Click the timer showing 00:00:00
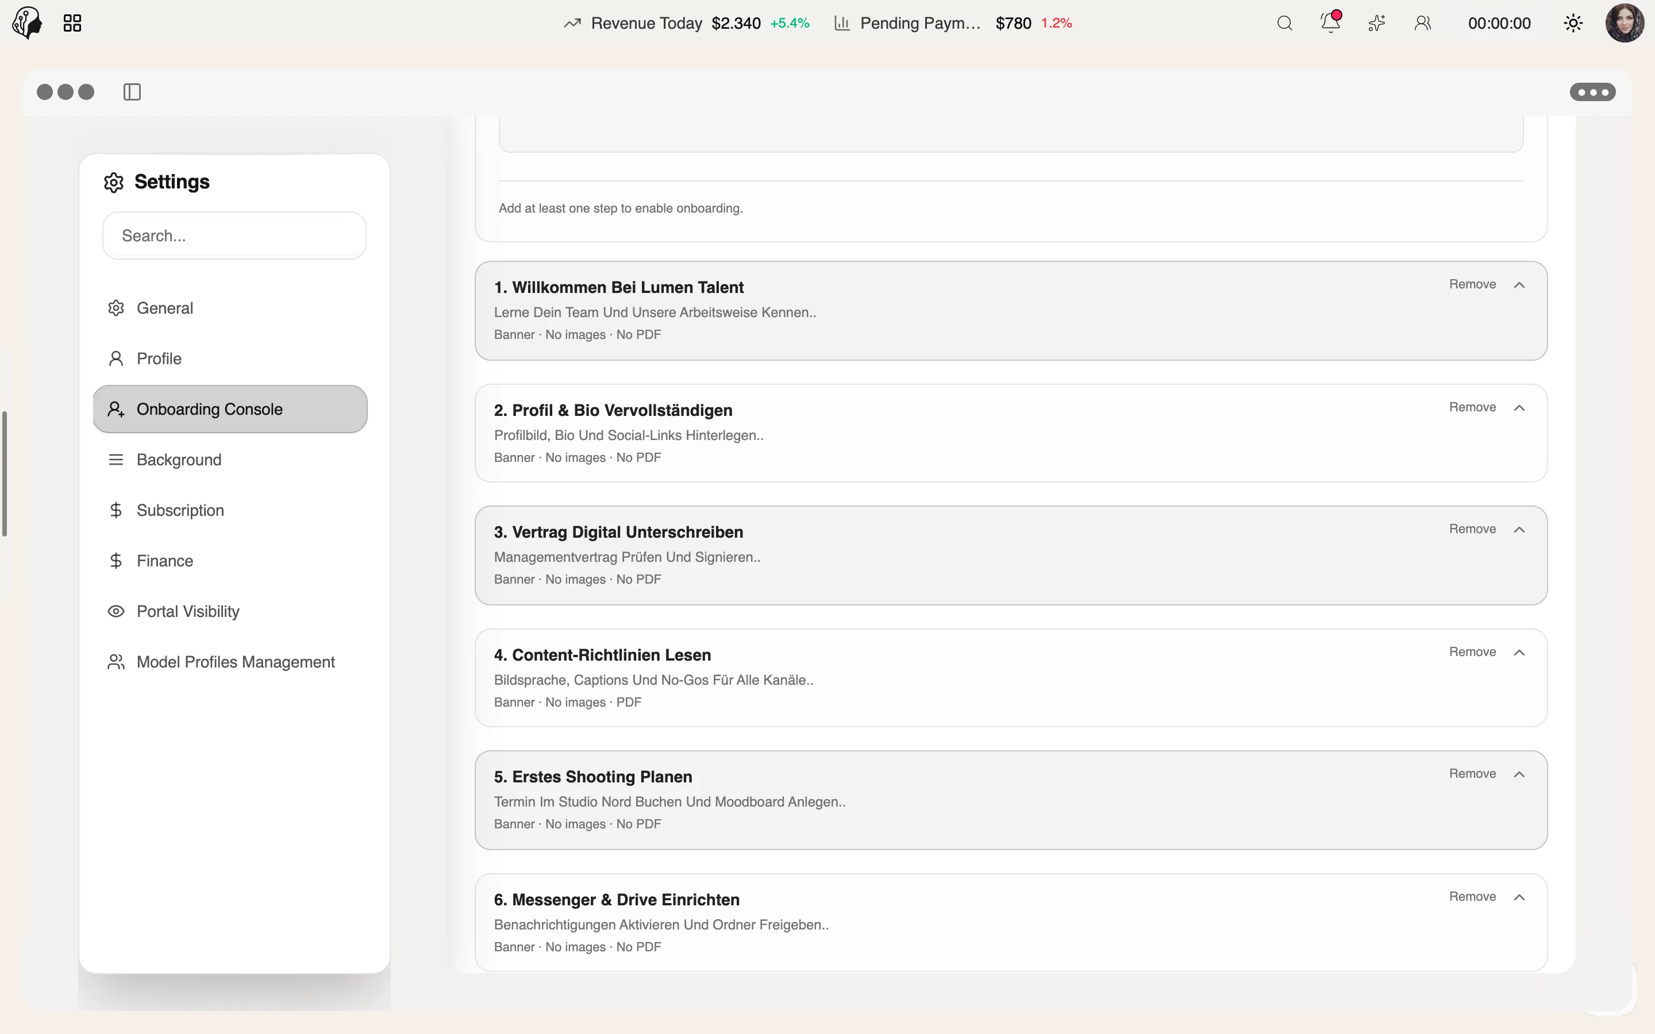Image resolution: width=1655 pixels, height=1034 pixels. coord(1499,23)
